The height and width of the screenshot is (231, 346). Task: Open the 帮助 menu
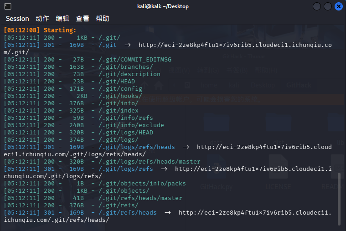tap(103, 19)
